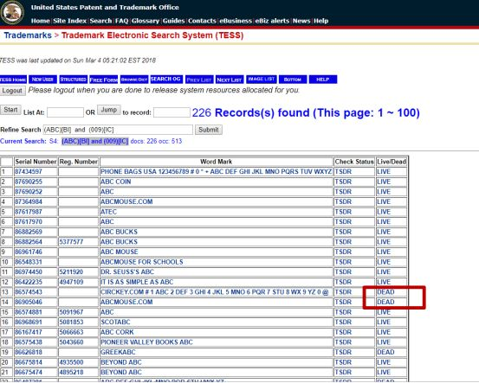
Task: Focus the List At input field
Action: [x=65, y=112]
